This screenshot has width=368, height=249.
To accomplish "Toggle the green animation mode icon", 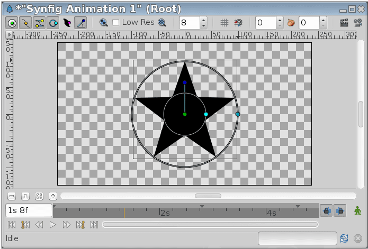I will 357,210.
